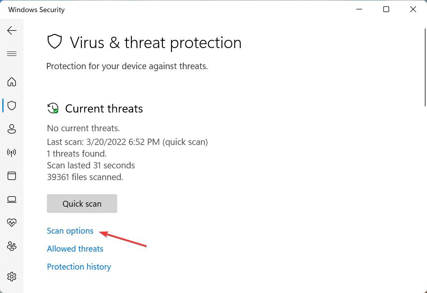
Task: Open Firewall & network protection icon
Action: point(12,152)
